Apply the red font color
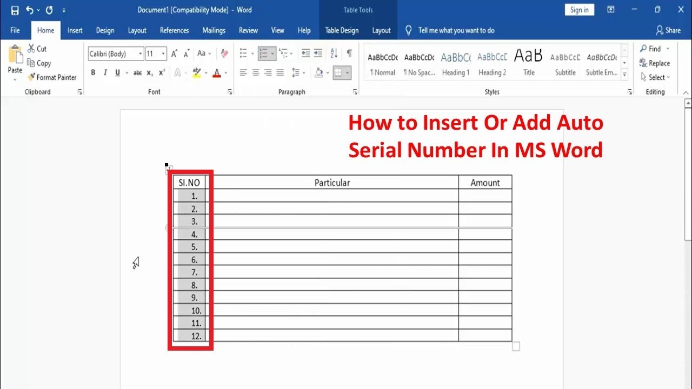The image size is (692, 389). [217, 72]
